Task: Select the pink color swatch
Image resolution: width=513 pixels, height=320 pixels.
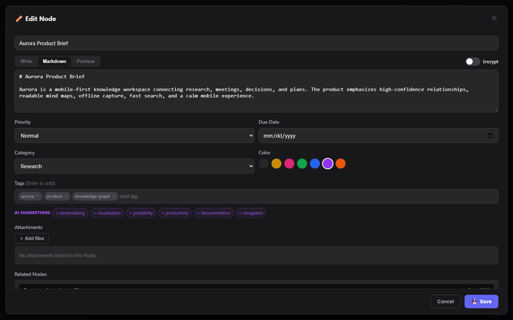Action: 289,164
